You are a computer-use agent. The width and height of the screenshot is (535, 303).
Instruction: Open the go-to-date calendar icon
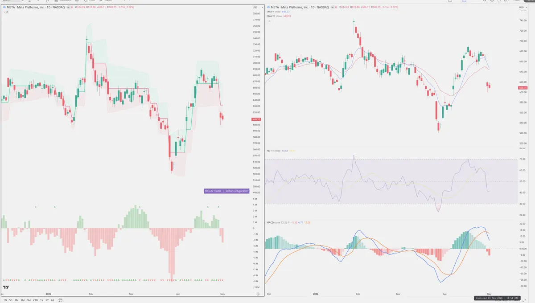(x=60, y=300)
